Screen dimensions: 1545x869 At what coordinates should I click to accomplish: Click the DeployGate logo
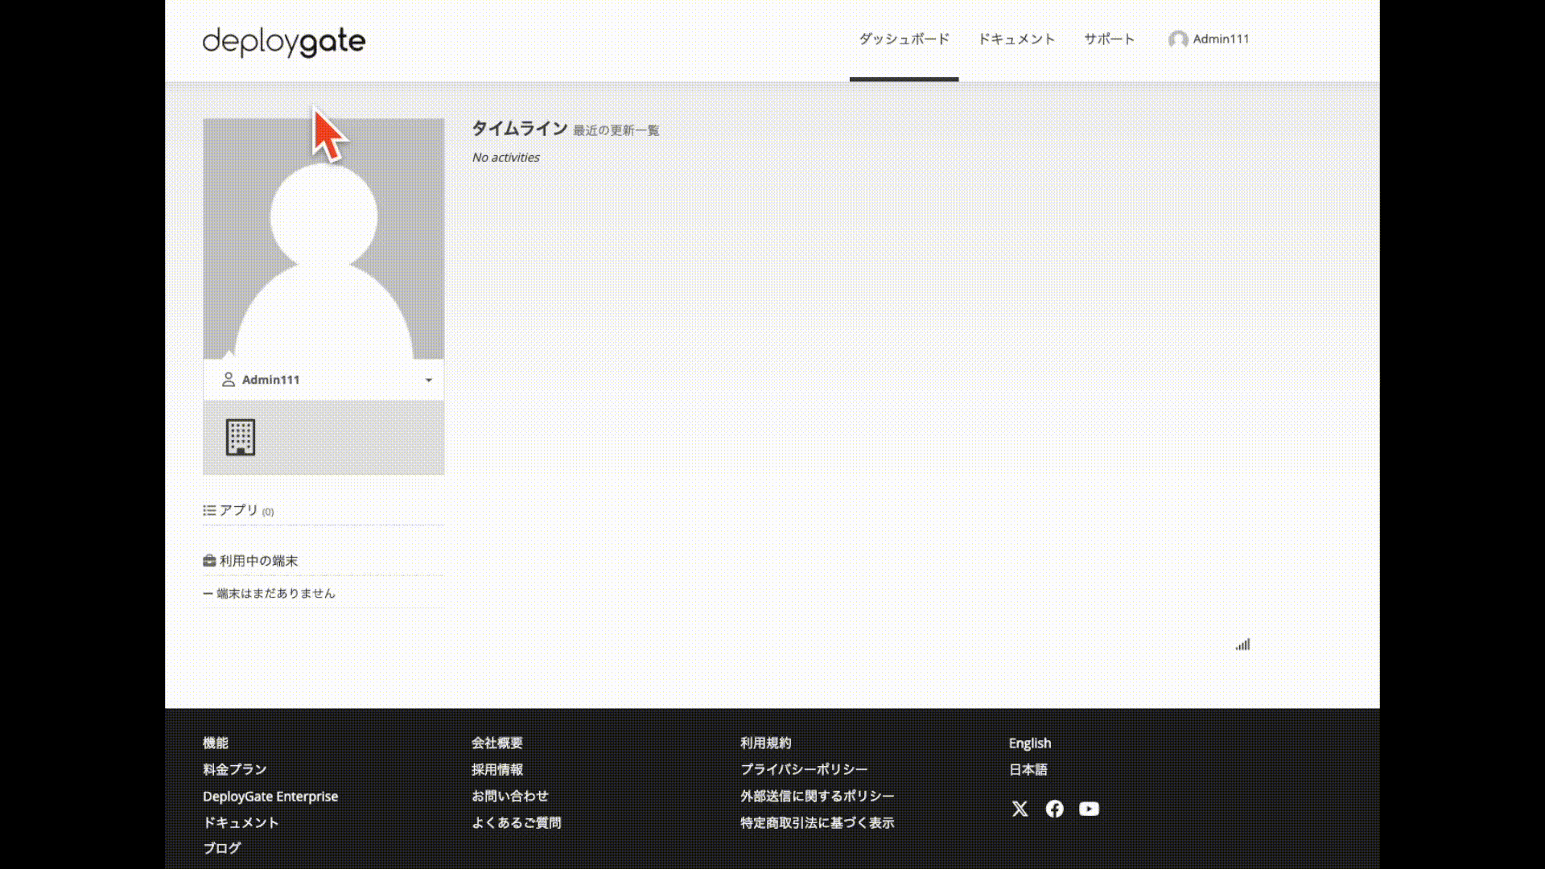tap(283, 41)
